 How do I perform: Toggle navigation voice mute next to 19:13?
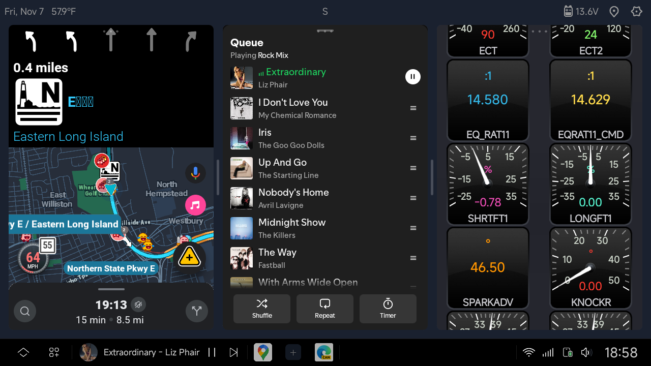pos(138,304)
